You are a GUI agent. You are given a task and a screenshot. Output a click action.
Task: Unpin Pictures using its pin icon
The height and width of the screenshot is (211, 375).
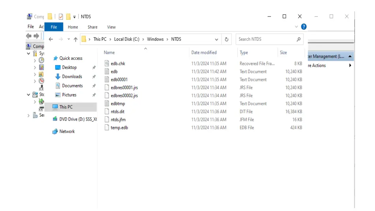(94, 95)
